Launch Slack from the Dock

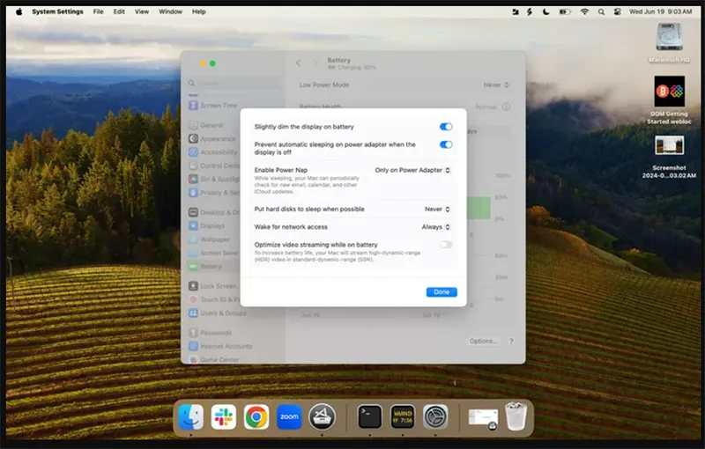(x=224, y=416)
